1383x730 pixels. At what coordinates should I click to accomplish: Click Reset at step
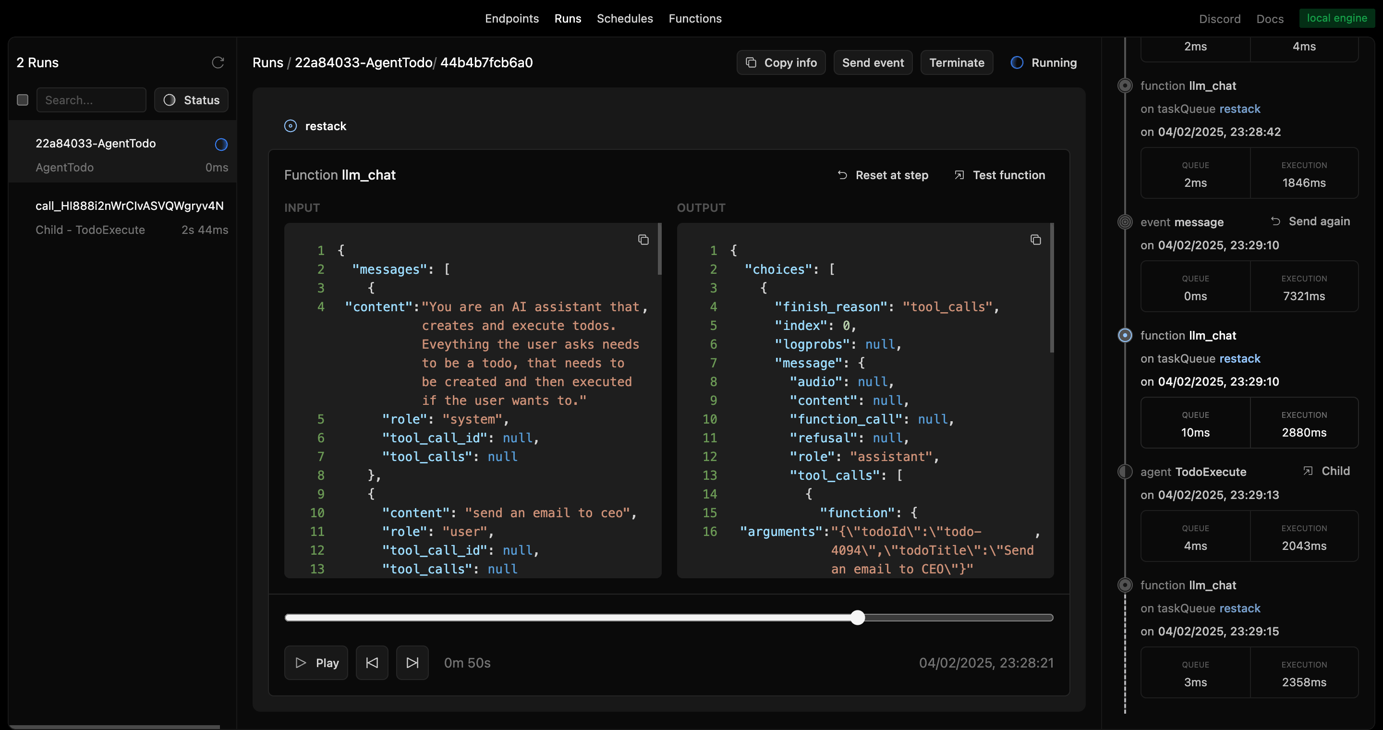click(x=883, y=175)
